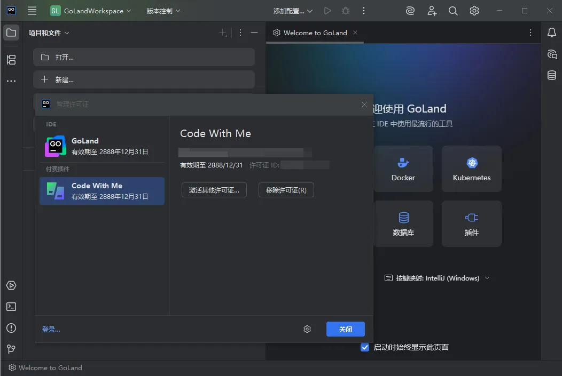Select the Welcome to GoLand tab
The width and height of the screenshot is (562, 376).
pos(315,33)
